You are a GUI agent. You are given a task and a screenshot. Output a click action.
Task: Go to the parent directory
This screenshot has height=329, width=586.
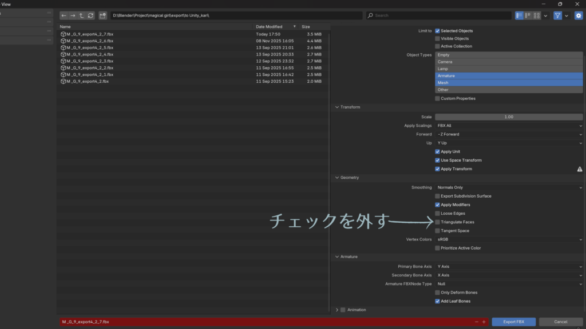[x=81, y=15]
